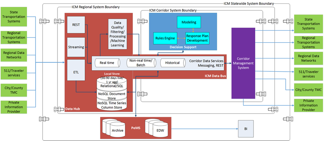Click the Data Quality/Filtering/Processing box
This screenshot has height=141, width=324.
[117, 34]
